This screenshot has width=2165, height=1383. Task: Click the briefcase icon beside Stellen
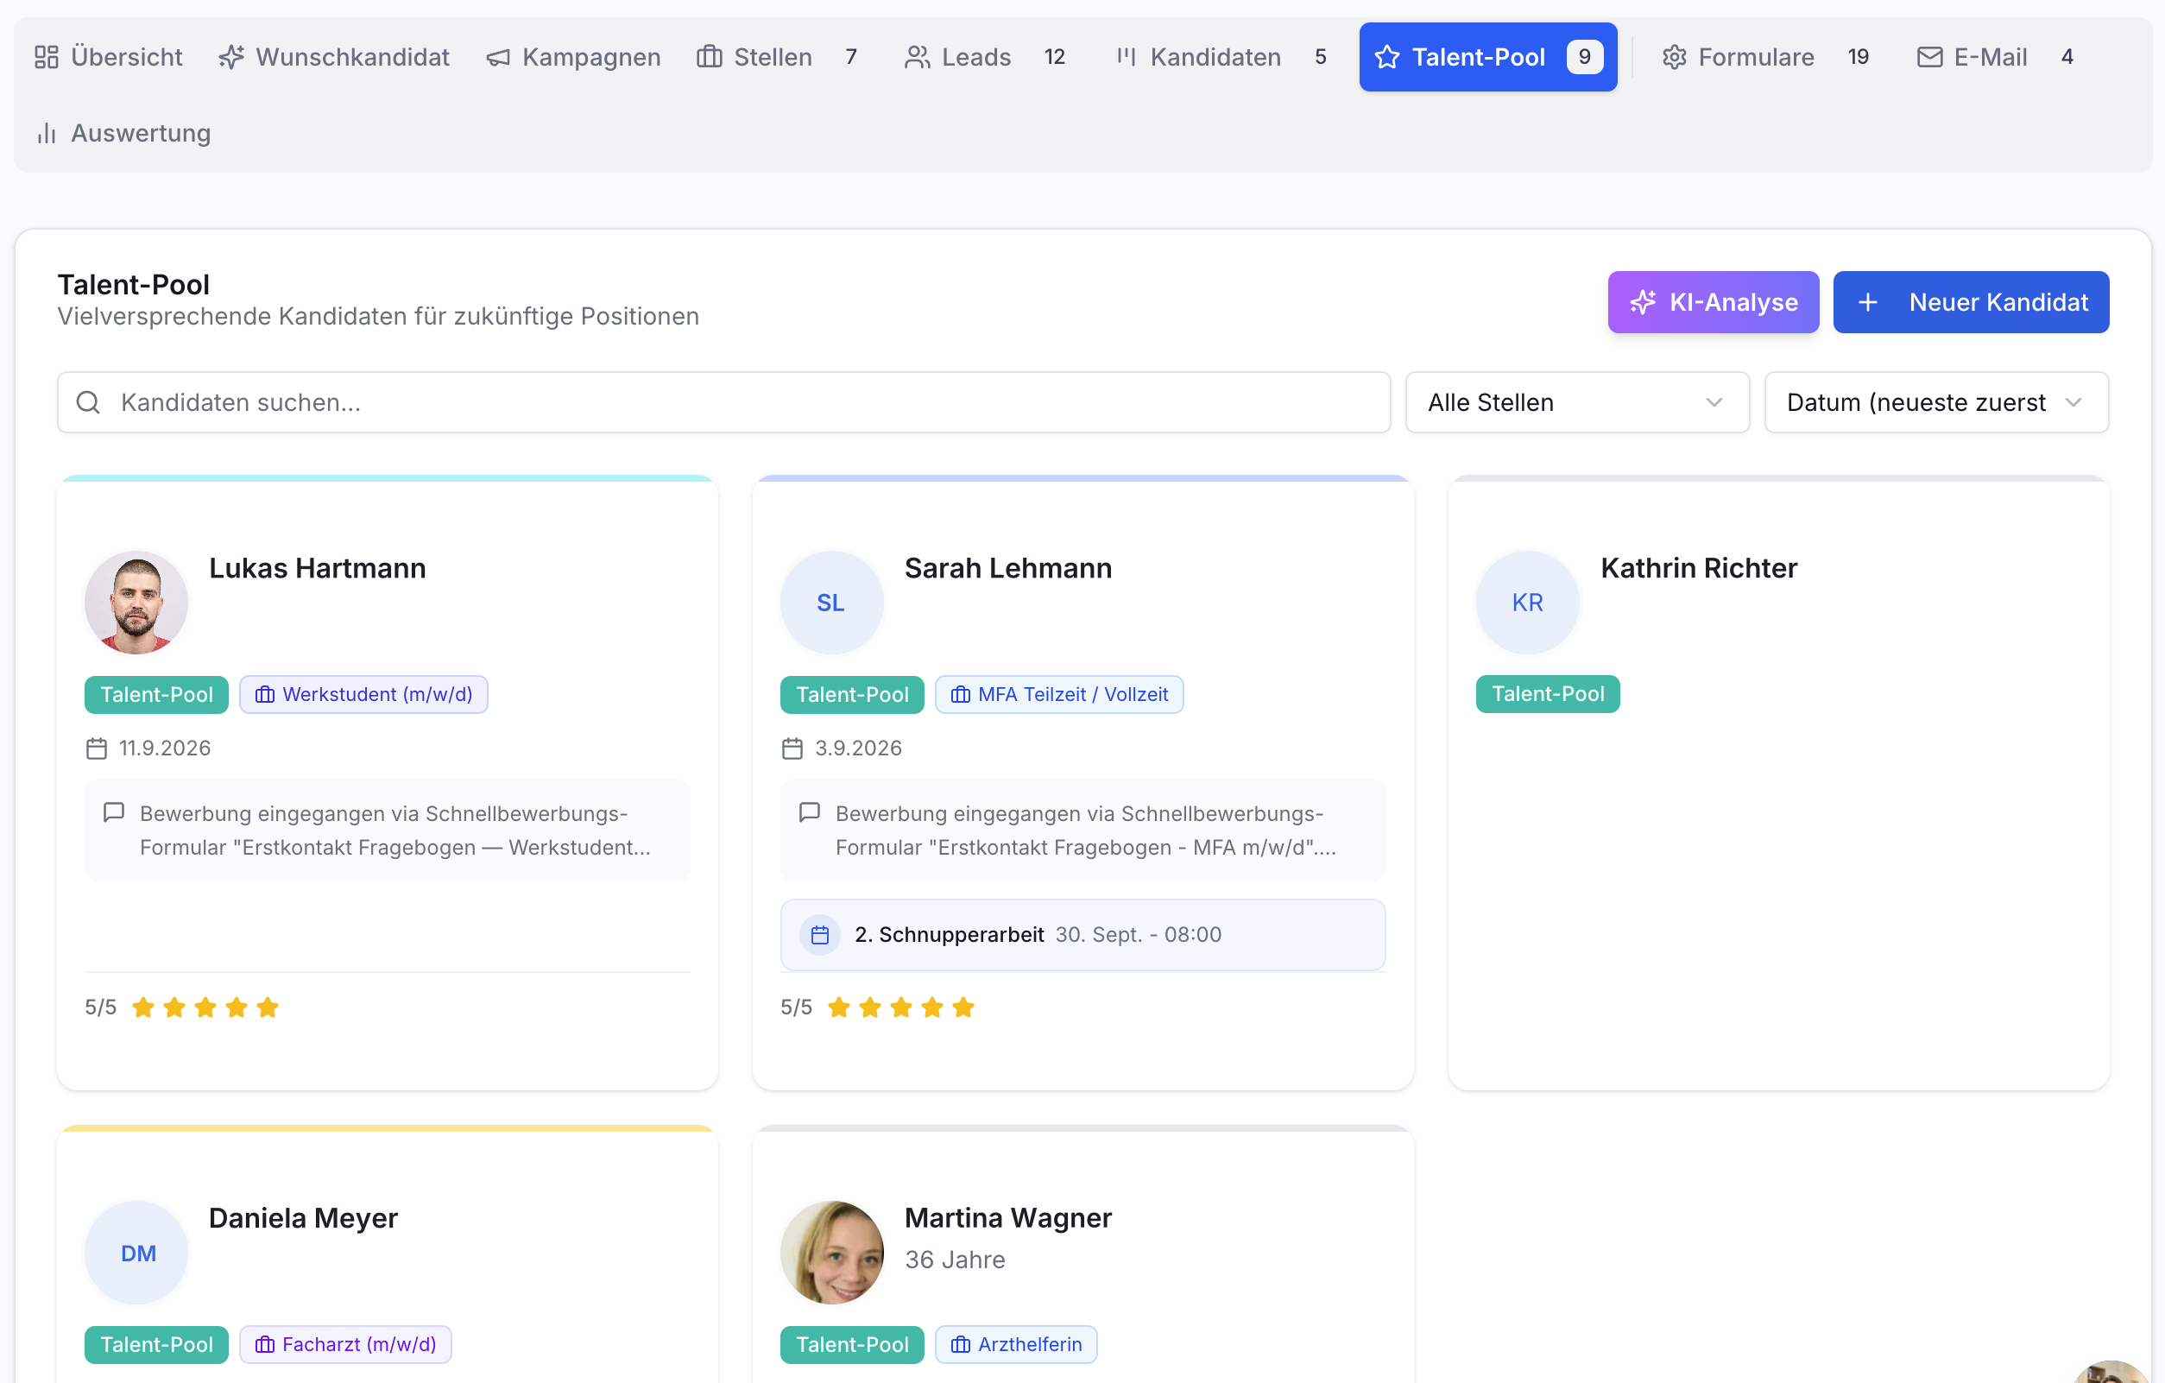[x=710, y=57]
